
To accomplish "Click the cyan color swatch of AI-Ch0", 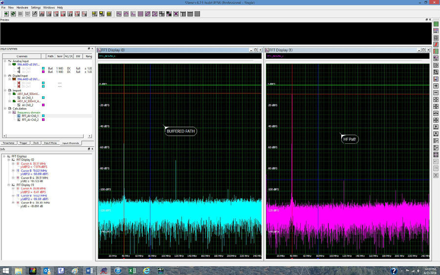I will click(x=43, y=68).
